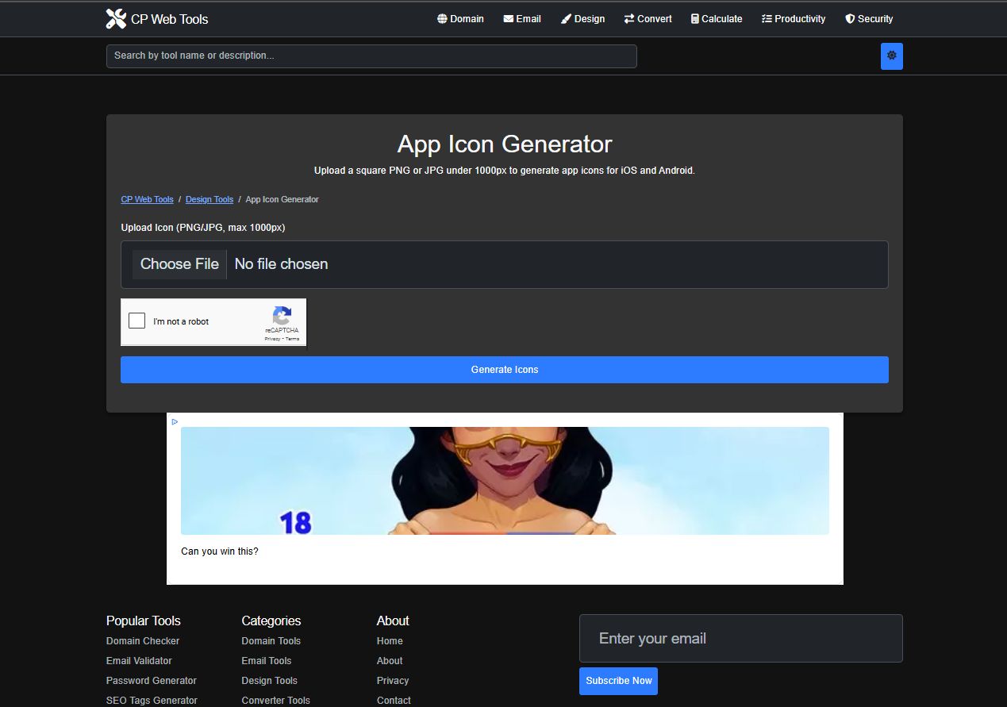Check the I'm not a robot box
The image size is (1007, 707).
click(x=137, y=321)
